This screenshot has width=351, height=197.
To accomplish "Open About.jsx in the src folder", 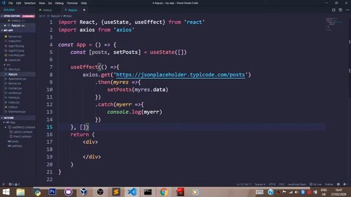I will [14, 69].
